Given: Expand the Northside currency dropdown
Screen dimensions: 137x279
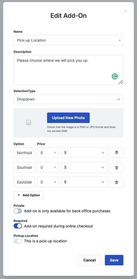Looking at the screenshot, I should [x=84, y=153].
